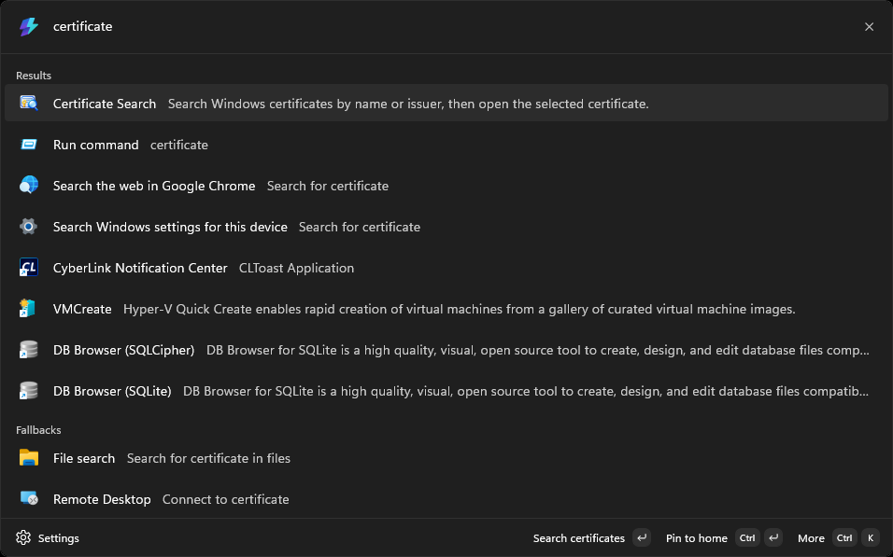Image resolution: width=893 pixels, height=557 pixels.
Task: Click the DB Browser (SQLCipher) icon
Action: pyautogui.click(x=28, y=349)
